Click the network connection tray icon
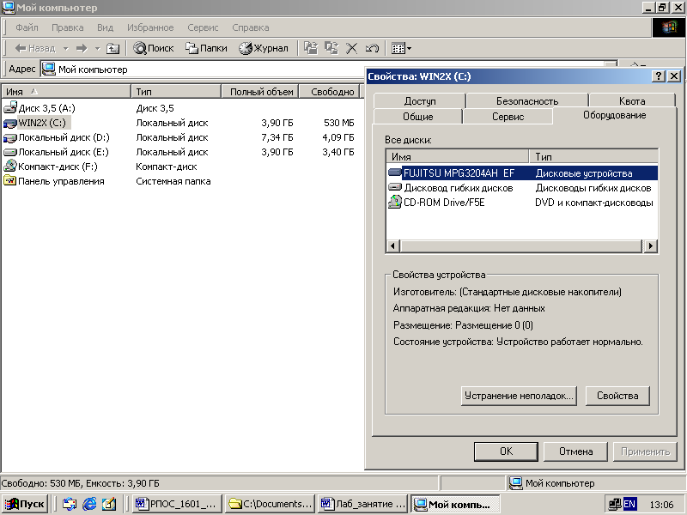The image size is (687, 515). point(614,505)
